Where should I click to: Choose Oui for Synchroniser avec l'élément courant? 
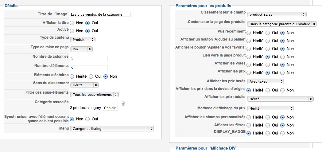pyautogui.click(x=87, y=119)
